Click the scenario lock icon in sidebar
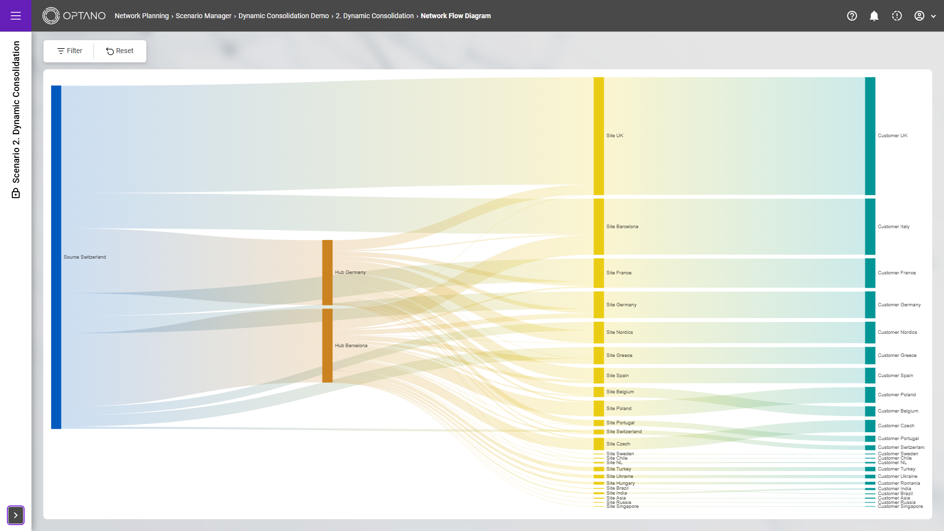The width and height of the screenshot is (944, 531). (16, 194)
